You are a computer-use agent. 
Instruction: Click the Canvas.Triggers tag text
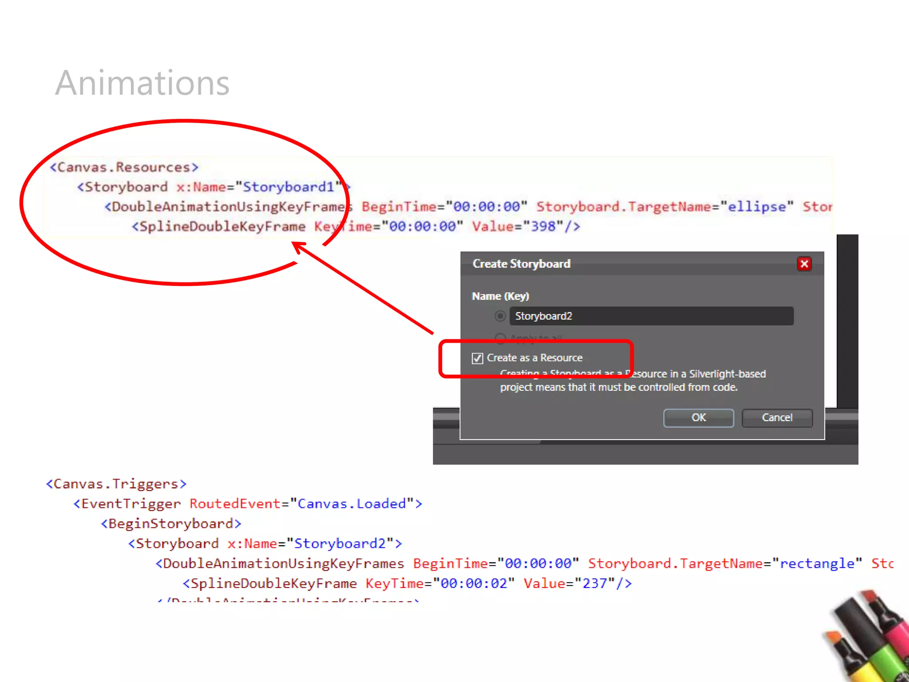click(x=116, y=484)
